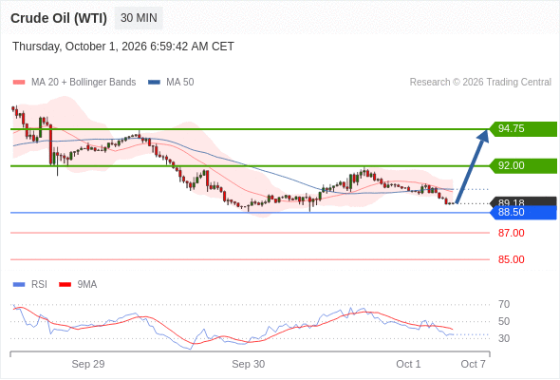Image resolution: width=560 pixels, height=380 pixels.
Task: Select the MA 50 legend label
Action: 180,83
